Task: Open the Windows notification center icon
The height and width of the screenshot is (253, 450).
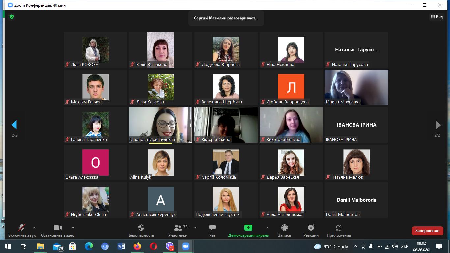Action: (x=439, y=246)
